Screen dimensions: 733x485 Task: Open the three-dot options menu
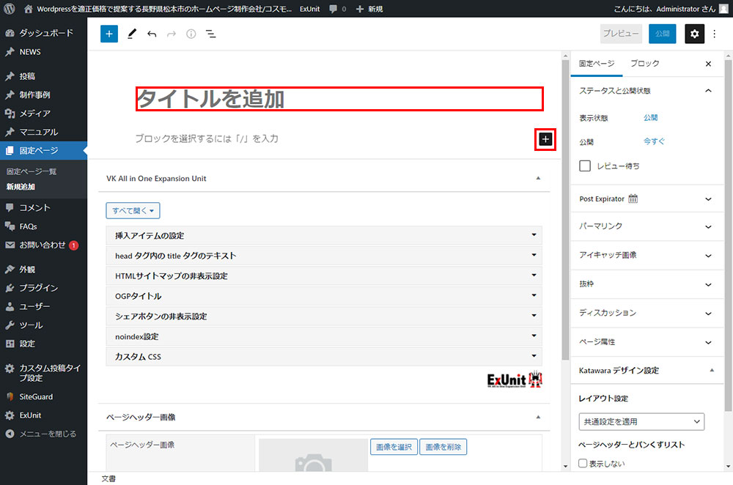pyautogui.click(x=715, y=34)
